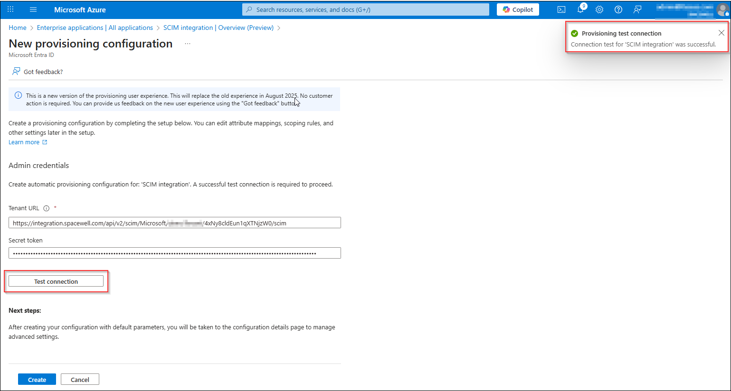Screen dimensions: 731x391
Task: Click the Copilot button
Action: coord(518,9)
